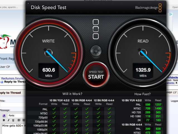Click the 720p50 format row label
The image size is (178, 134).
click(x=43, y=118)
